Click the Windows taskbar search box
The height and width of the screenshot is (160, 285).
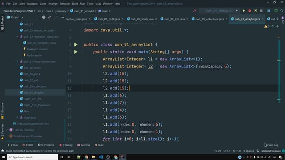point(33,157)
